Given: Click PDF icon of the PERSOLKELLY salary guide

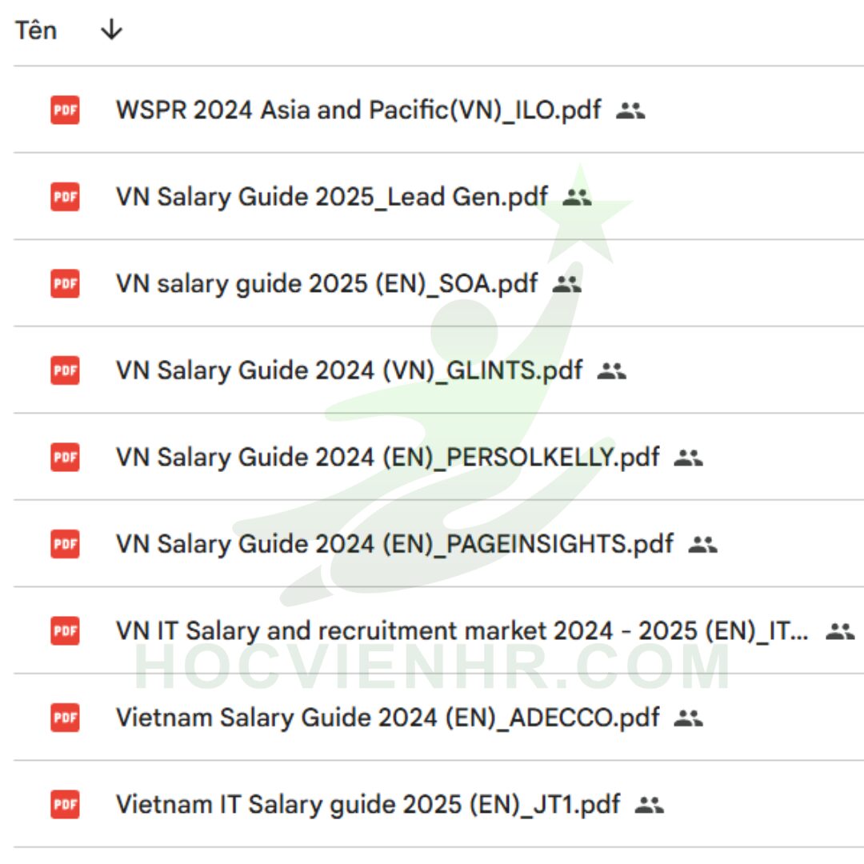Looking at the screenshot, I should click(65, 458).
